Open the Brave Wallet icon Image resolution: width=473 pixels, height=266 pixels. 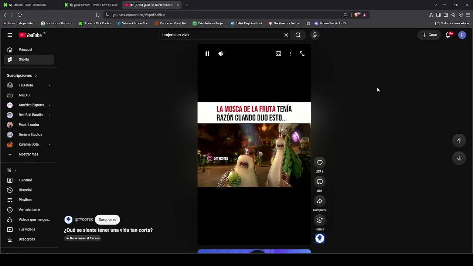pos(446,15)
